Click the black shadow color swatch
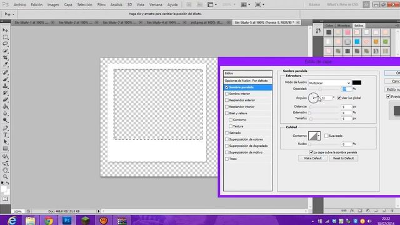This screenshot has height=225, width=400. (357, 82)
